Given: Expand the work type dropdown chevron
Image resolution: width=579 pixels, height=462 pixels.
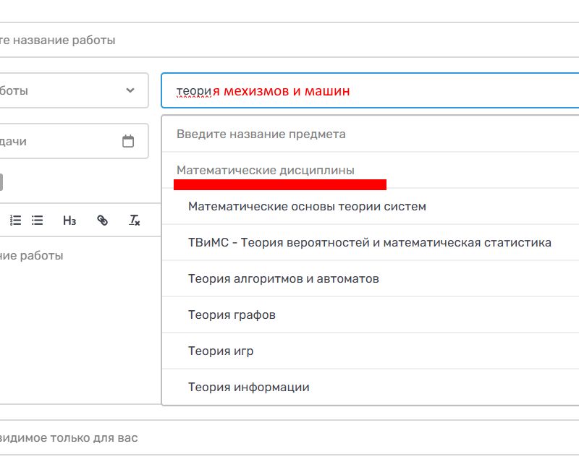Looking at the screenshot, I should tap(130, 90).
